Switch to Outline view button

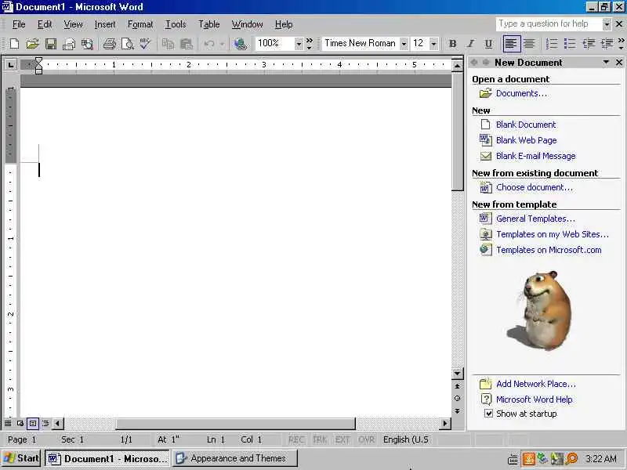pos(45,423)
